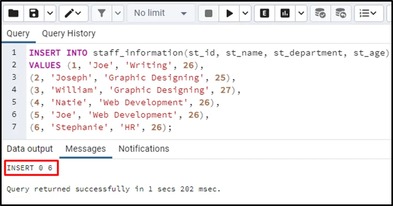This screenshot has width=393, height=206.
Task: Switch to the Query History tab
Action: point(69,34)
